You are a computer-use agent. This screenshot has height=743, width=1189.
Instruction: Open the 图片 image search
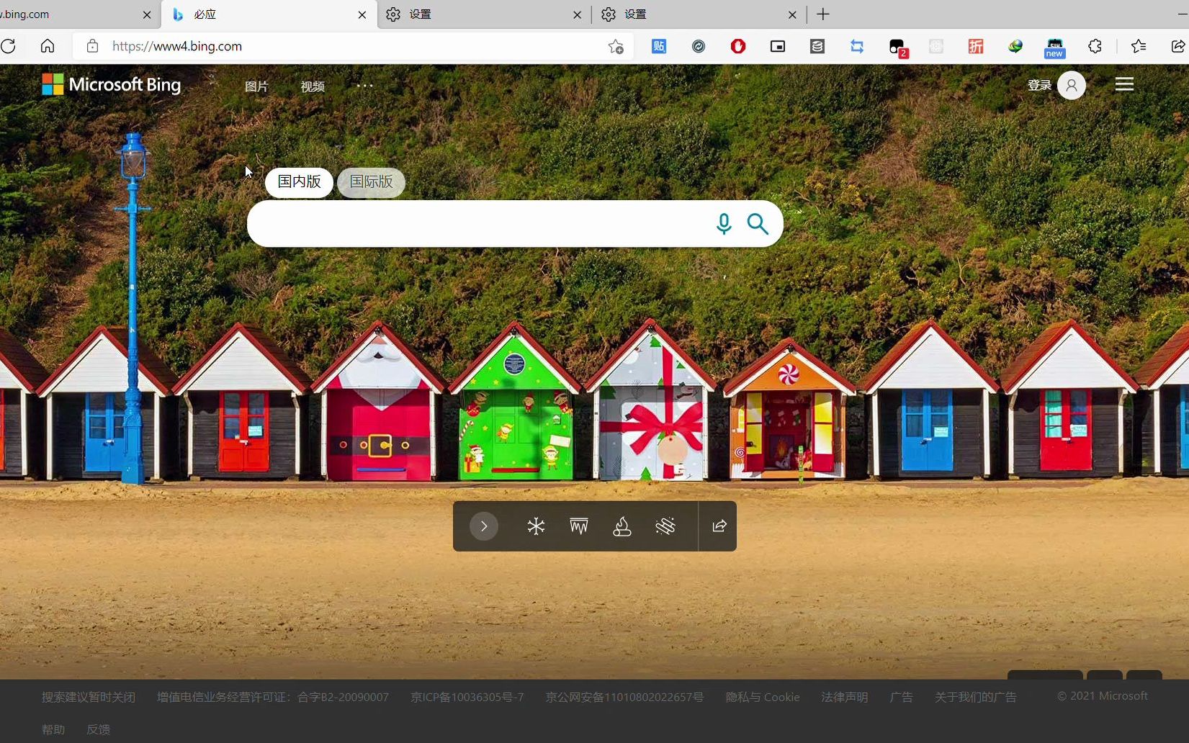pyautogui.click(x=256, y=86)
